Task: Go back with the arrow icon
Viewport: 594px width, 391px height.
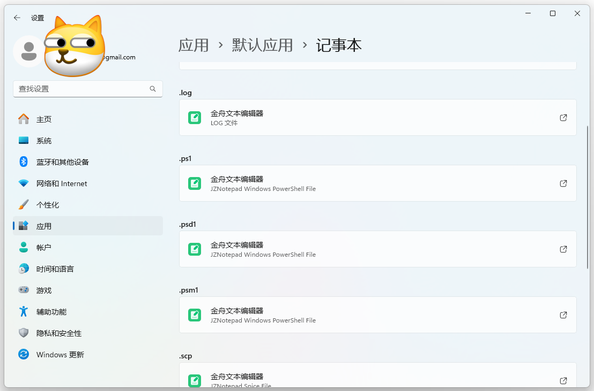Action: coord(17,18)
